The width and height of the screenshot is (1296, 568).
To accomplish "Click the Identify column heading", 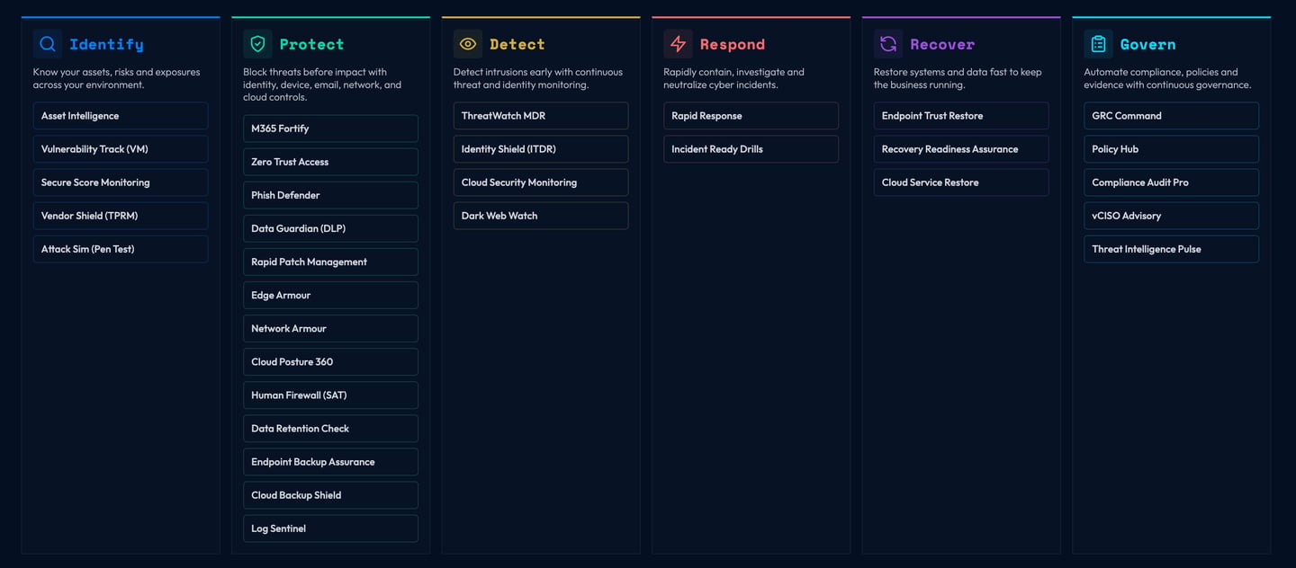I will point(106,44).
